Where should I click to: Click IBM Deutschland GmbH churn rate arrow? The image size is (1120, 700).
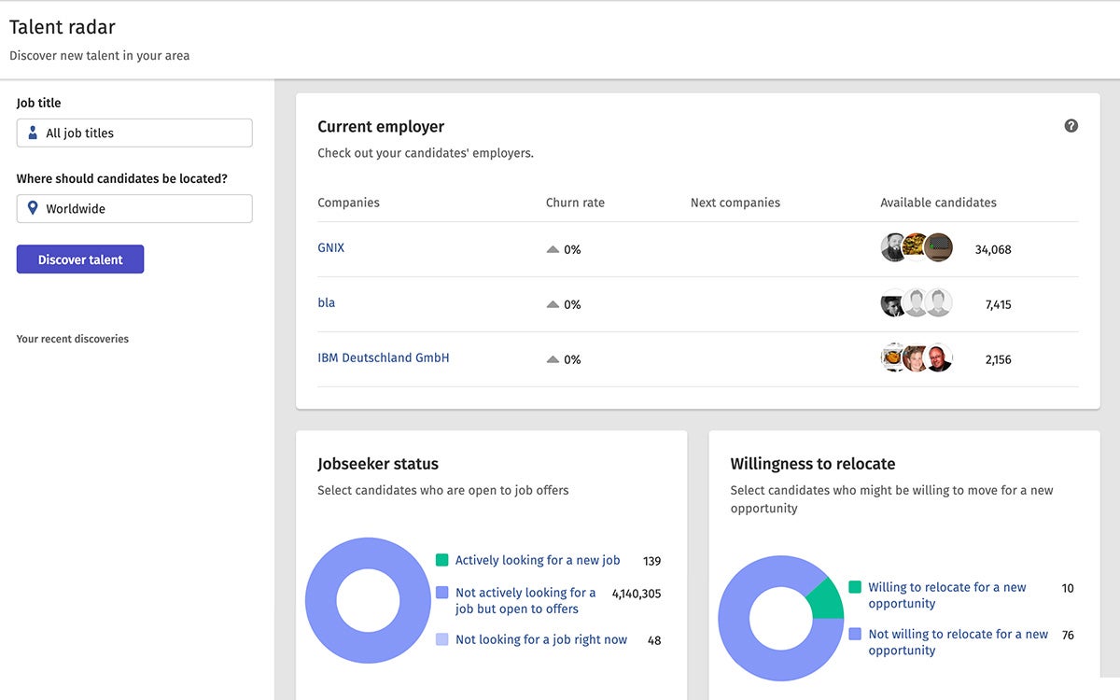[x=553, y=359]
